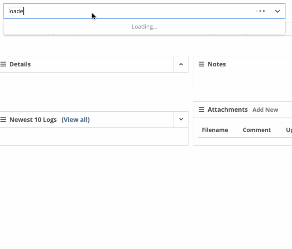Collapse the Details panel with the up chevron
Image resolution: width=292 pixels, height=249 pixels.
click(x=181, y=64)
